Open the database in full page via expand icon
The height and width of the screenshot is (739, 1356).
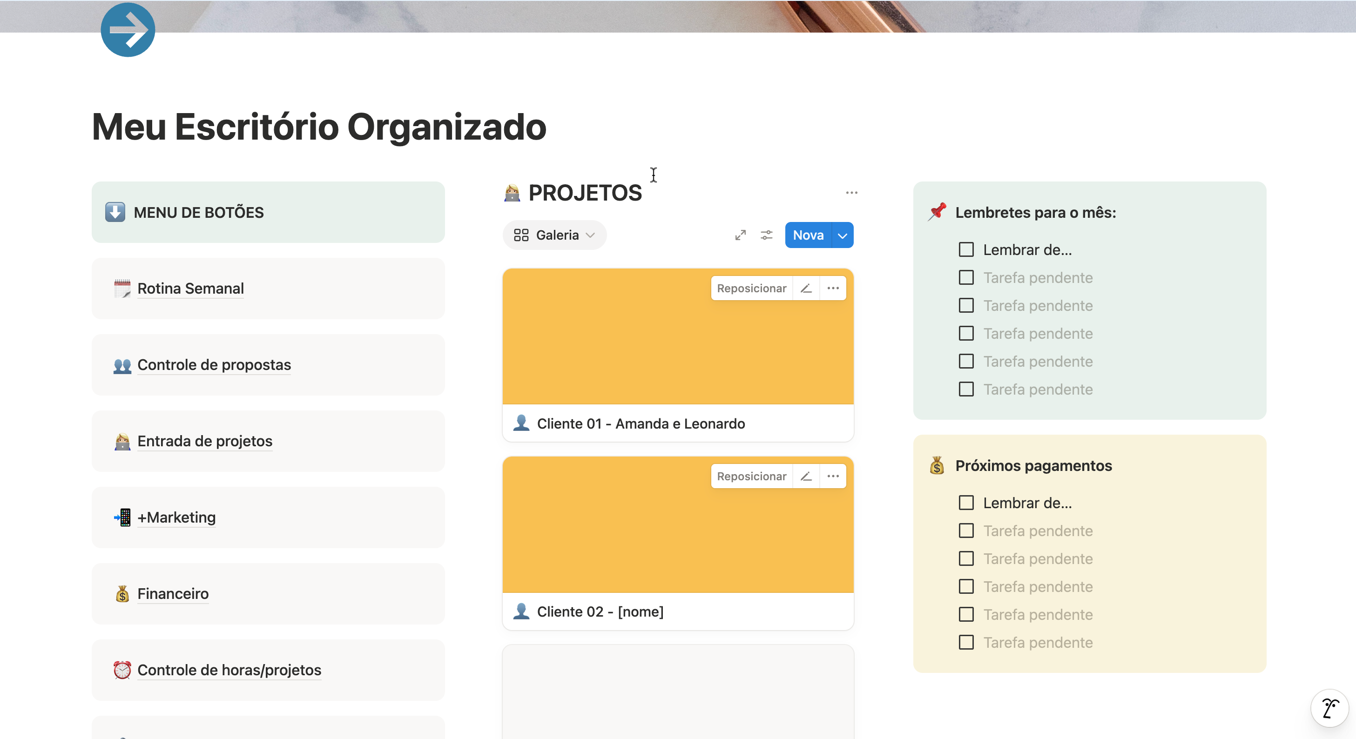[x=740, y=235]
